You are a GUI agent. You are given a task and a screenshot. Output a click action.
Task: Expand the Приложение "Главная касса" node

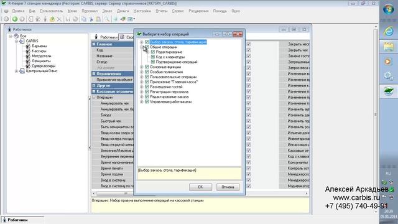point(142,82)
